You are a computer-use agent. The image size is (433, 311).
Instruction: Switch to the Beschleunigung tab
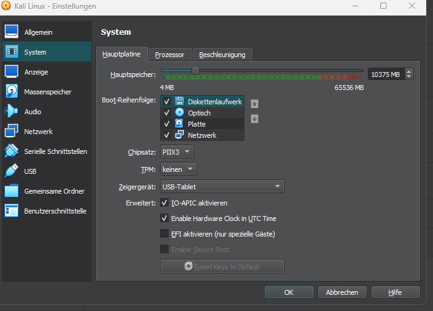coord(222,55)
